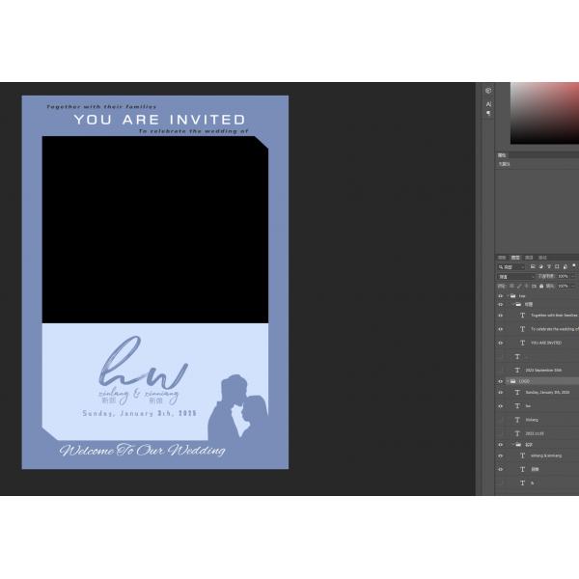This screenshot has height=579, width=579.
Task: Click the lock all layers icon
Action: [540, 286]
